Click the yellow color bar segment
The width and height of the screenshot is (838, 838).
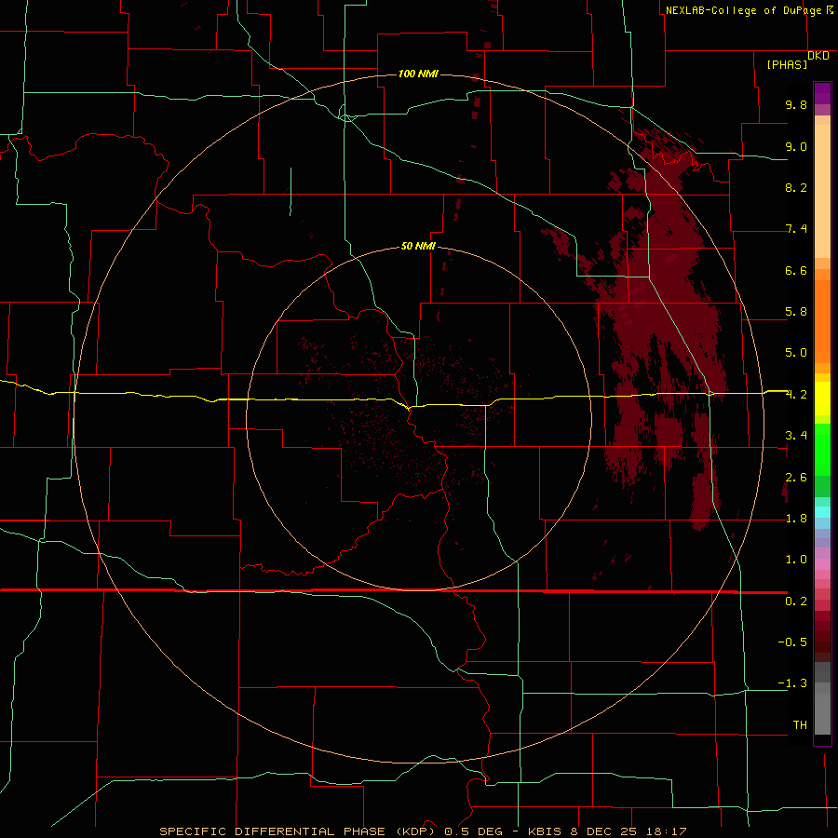tap(822, 399)
